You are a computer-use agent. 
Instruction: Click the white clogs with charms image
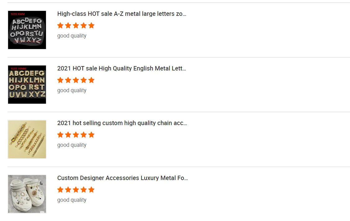click(x=27, y=194)
